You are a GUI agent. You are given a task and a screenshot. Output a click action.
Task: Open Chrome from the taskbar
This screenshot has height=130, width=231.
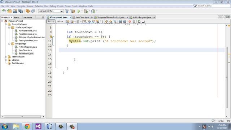pyautogui.click(x=27, y=126)
